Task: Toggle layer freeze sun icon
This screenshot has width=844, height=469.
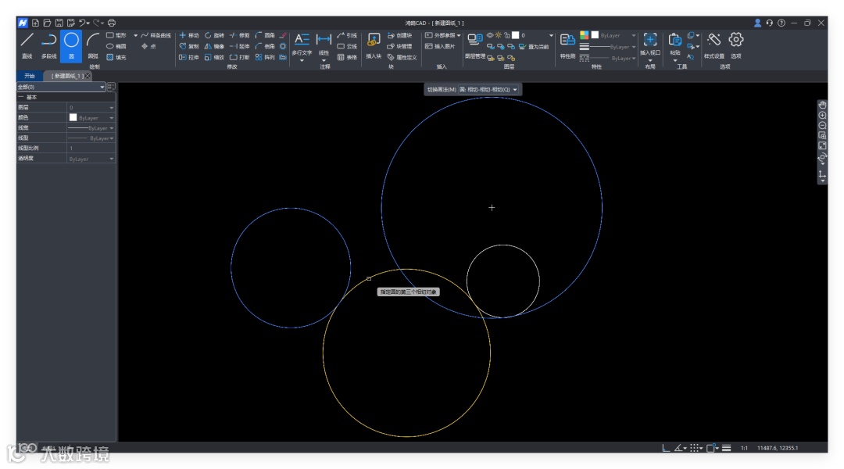Action: click(x=499, y=35)
